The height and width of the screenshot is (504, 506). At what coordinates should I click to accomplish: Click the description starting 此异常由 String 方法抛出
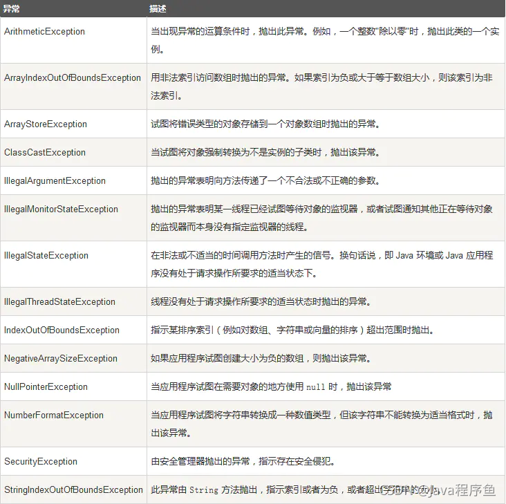(296, 489)
